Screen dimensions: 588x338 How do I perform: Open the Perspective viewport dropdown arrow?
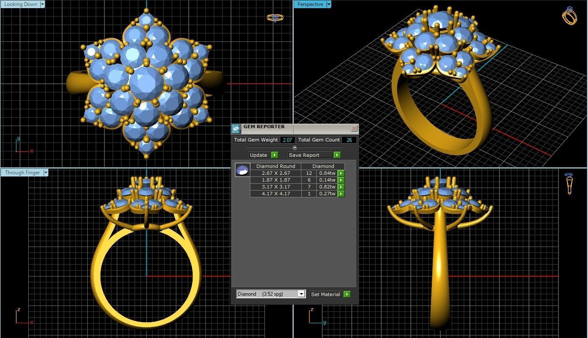click(329, 4)
